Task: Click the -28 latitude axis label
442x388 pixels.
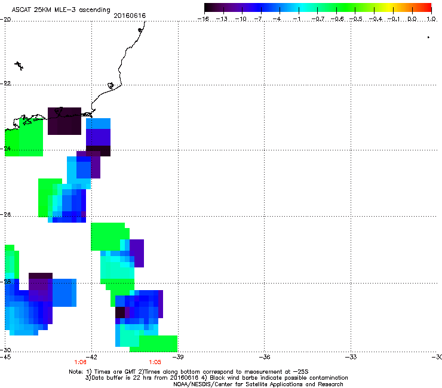Action: (5, 281)
